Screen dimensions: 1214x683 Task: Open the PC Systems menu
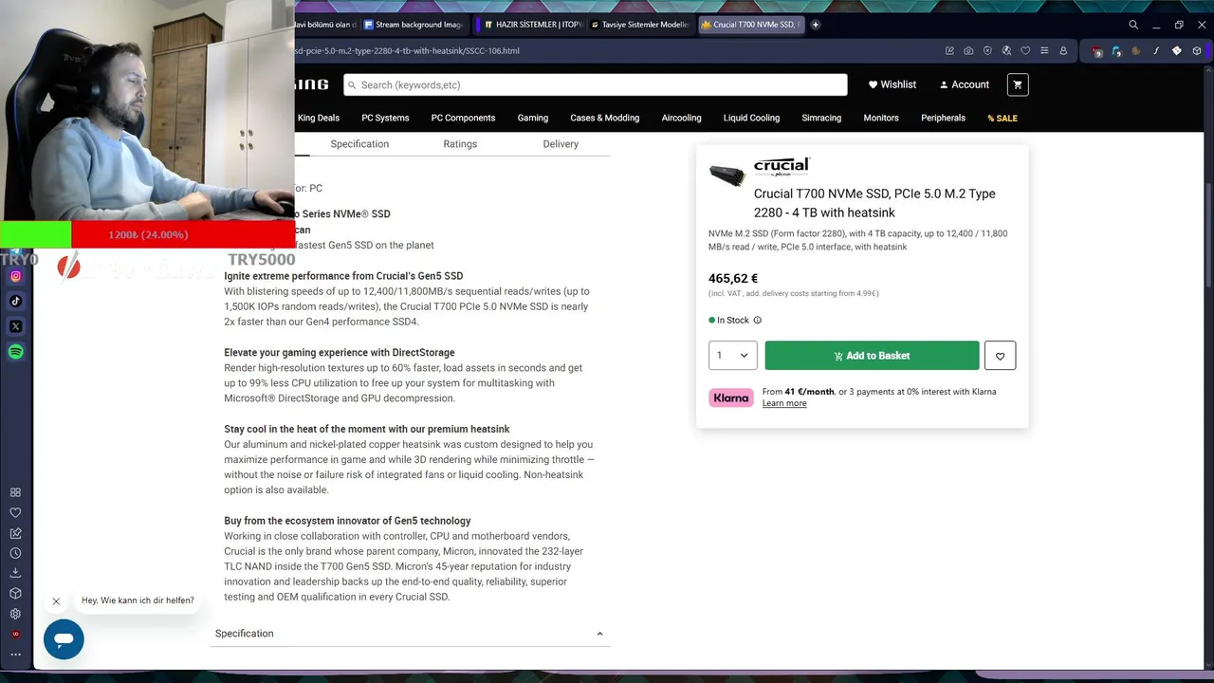click(385, 118)
